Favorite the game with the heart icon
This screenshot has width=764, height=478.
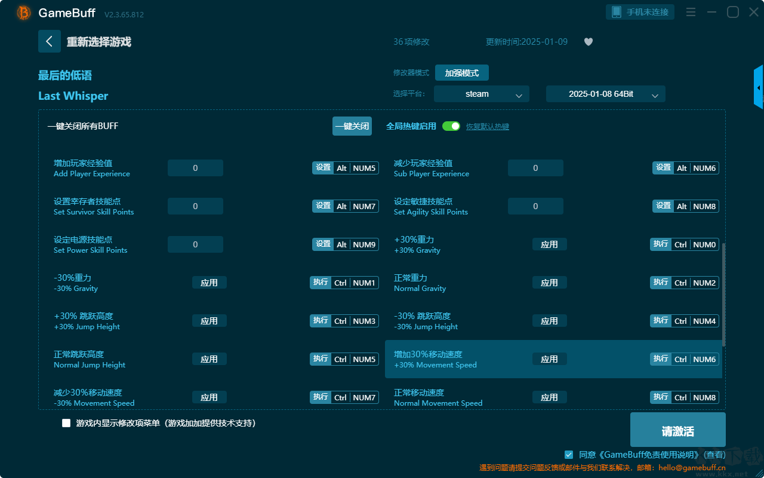pos(589,42)
